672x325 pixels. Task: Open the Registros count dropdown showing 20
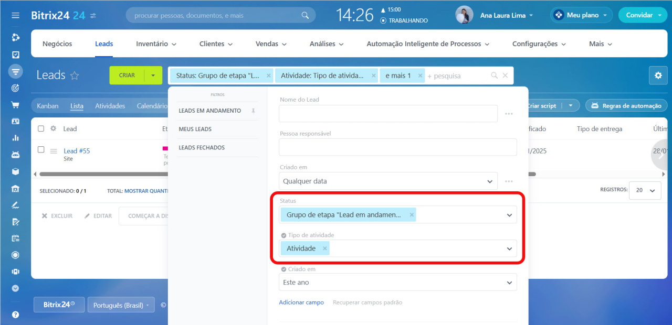(645, 190)
